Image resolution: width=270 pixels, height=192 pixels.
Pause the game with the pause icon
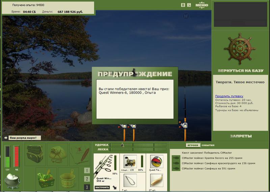point(183,5)
